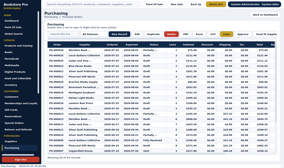Screen dimensions: 284x168
Task: Click the sidebar vertical scrollbar
Action: 38,52
